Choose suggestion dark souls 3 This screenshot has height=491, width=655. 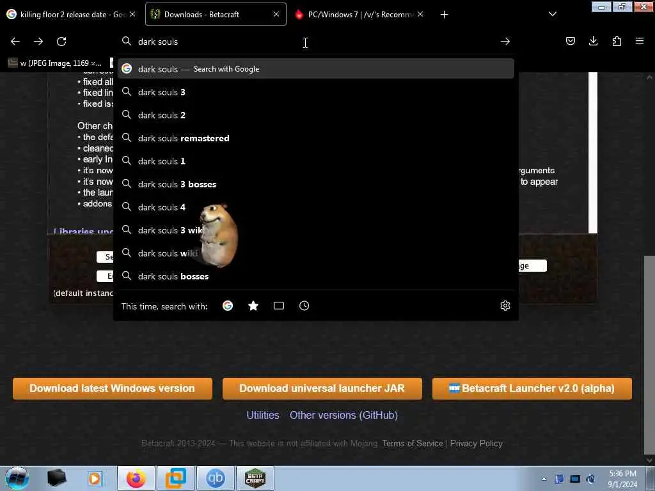tap(316, 92)
